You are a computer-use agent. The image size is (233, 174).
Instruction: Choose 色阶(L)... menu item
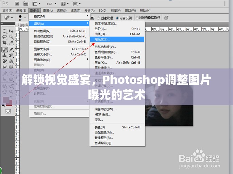[x=117, y=29]
